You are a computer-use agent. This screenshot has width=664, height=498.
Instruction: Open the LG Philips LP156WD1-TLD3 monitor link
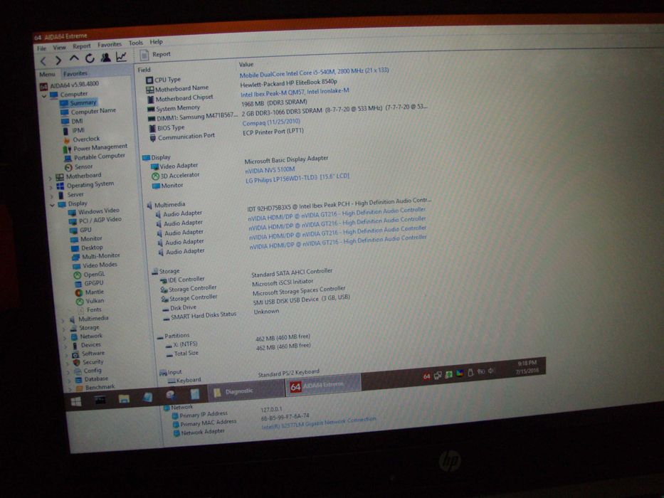tap(297, 179)
